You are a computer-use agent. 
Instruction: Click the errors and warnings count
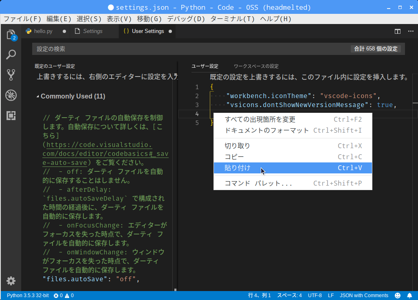(64, 296)
